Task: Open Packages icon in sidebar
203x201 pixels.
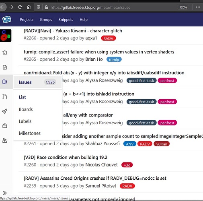Action: point(5,126)
